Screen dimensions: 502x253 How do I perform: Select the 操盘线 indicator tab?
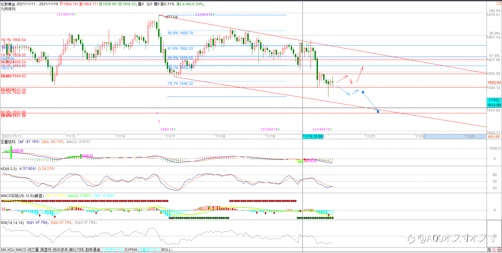[46, 250]
